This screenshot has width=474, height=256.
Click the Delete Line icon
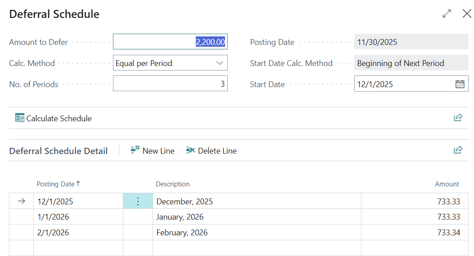pyautogui.click(x=191, y=150)
